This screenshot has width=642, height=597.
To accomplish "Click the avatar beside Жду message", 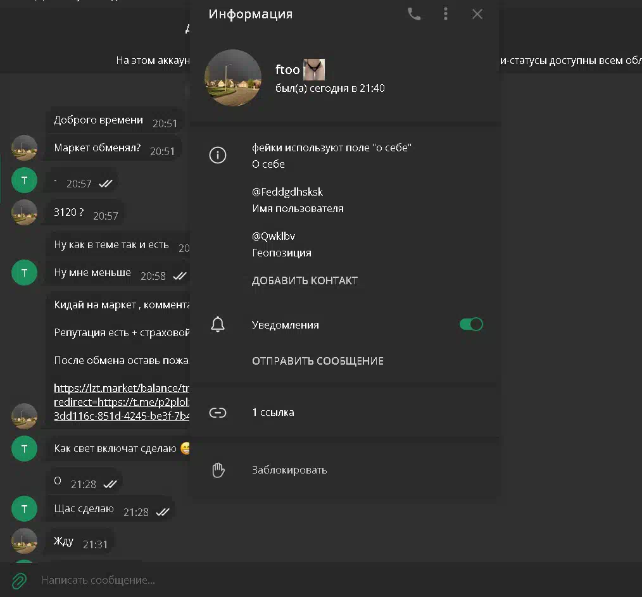I will tap(24, 541).
